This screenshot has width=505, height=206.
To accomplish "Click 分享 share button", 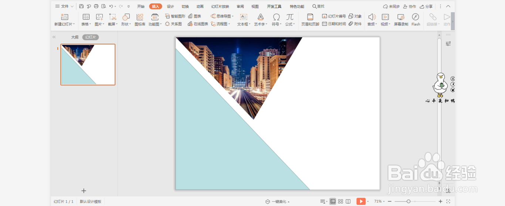I will coord(426,6).
